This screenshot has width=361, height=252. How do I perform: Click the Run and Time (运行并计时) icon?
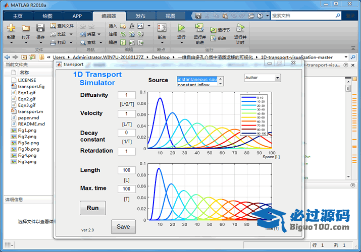(240, 28)
